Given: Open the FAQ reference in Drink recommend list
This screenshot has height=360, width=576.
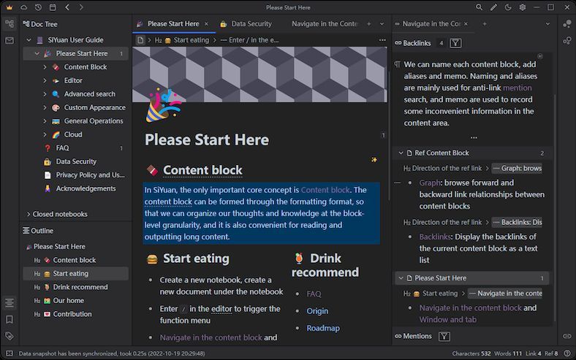Looking at the screenshot, I should [314, 294].
